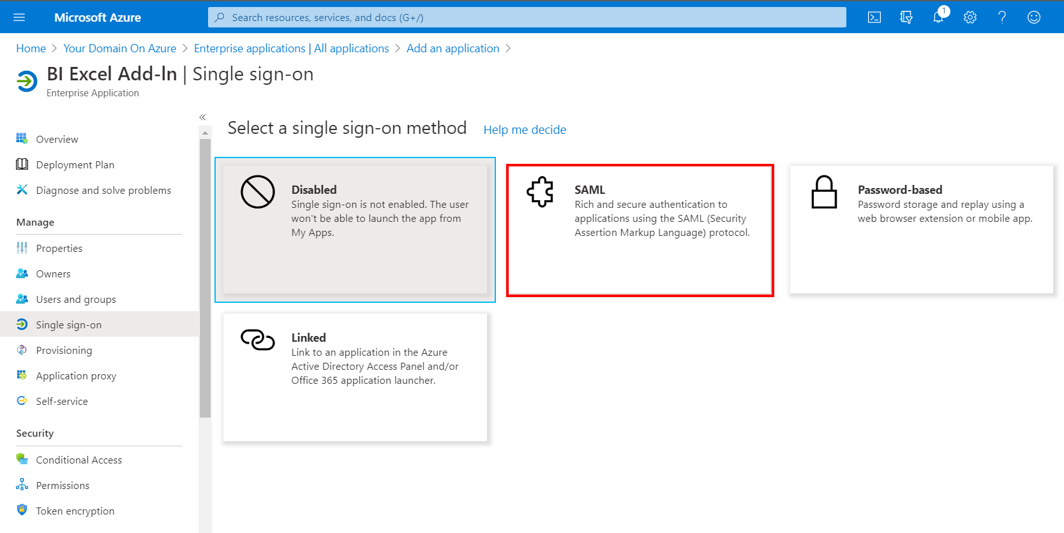Click the Owners label in sidebar
This screenshot has width=1064, height=533.
pyautogui.click(x=53, y=274)
